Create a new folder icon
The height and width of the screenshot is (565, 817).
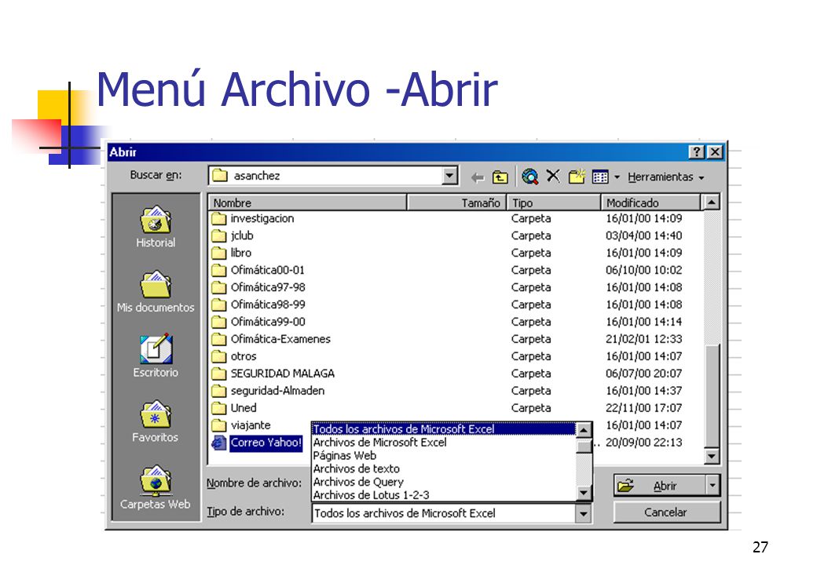click(577, 177)
